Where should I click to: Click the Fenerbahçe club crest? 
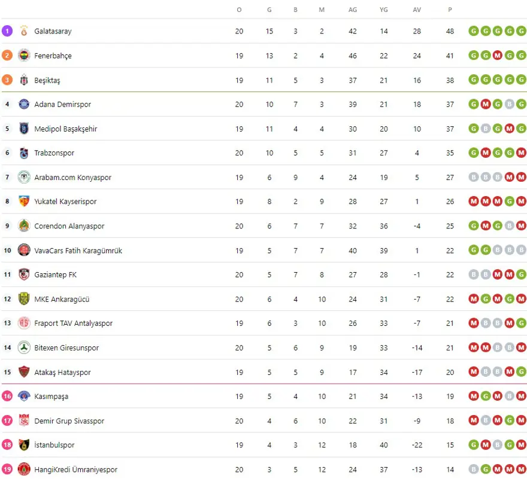tap(24, 56)
